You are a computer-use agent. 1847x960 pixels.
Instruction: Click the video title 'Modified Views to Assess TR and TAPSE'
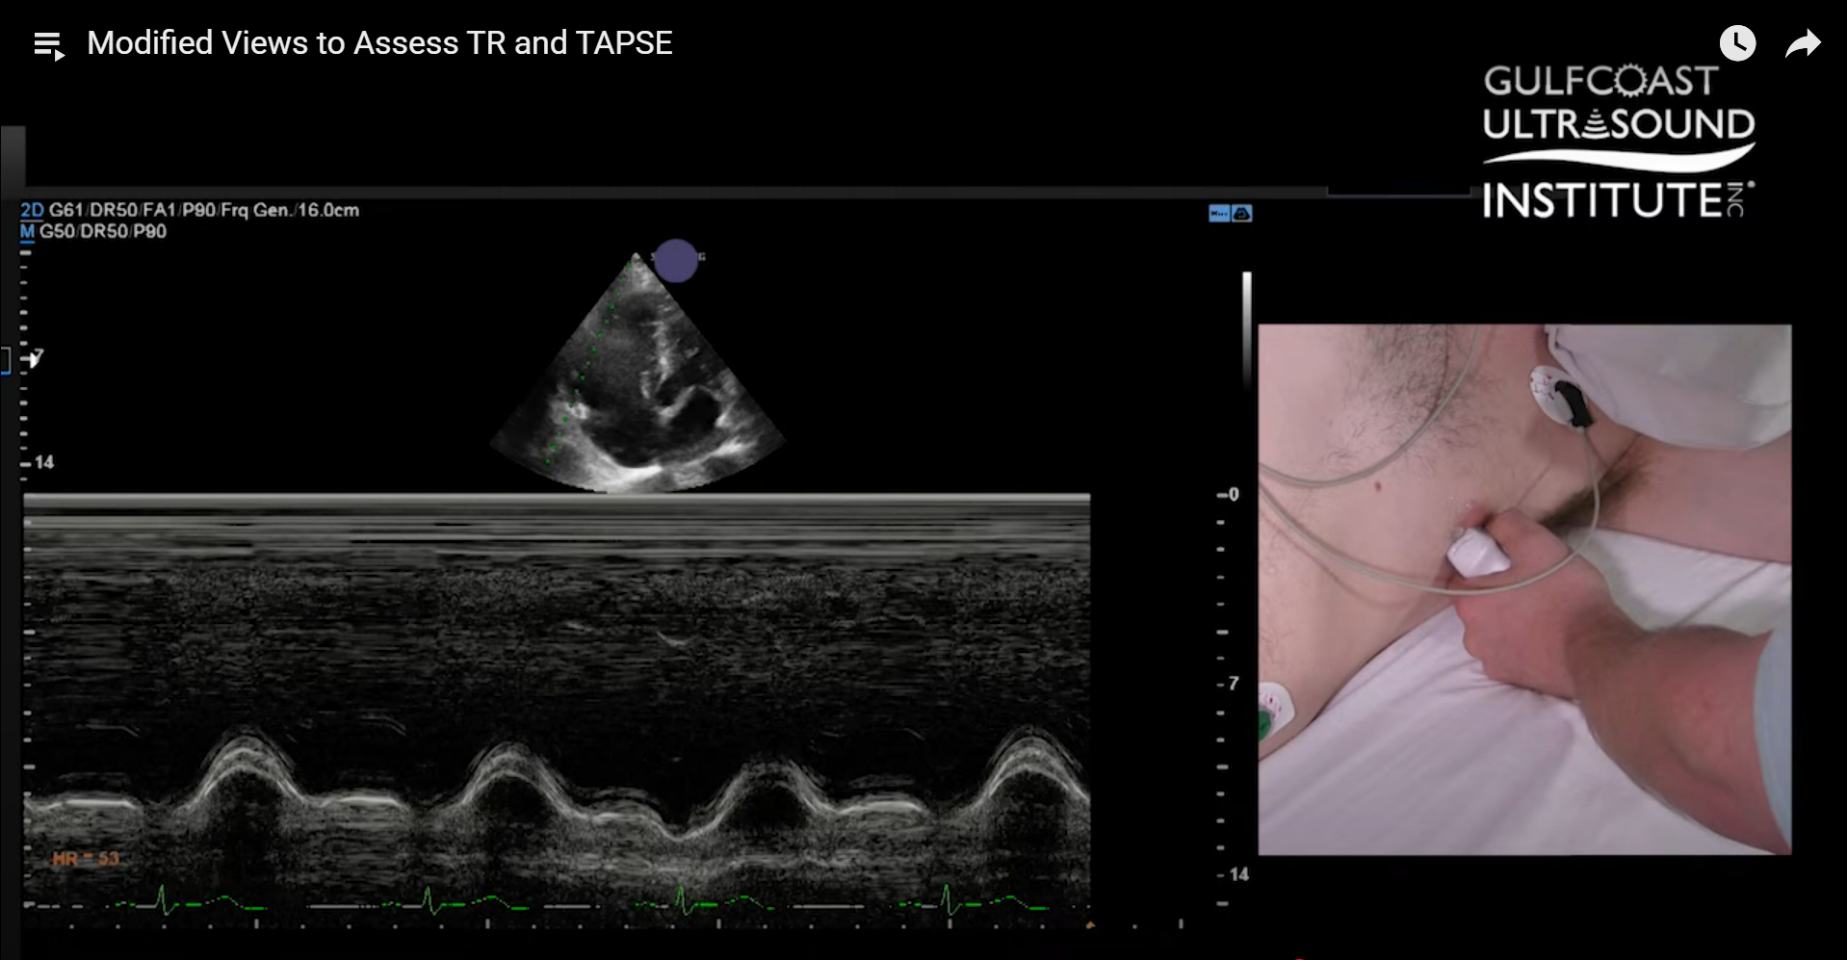click(379, 43)
